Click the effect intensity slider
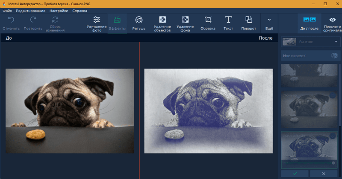This screenshot has width=342, height=179. [309, 163]
